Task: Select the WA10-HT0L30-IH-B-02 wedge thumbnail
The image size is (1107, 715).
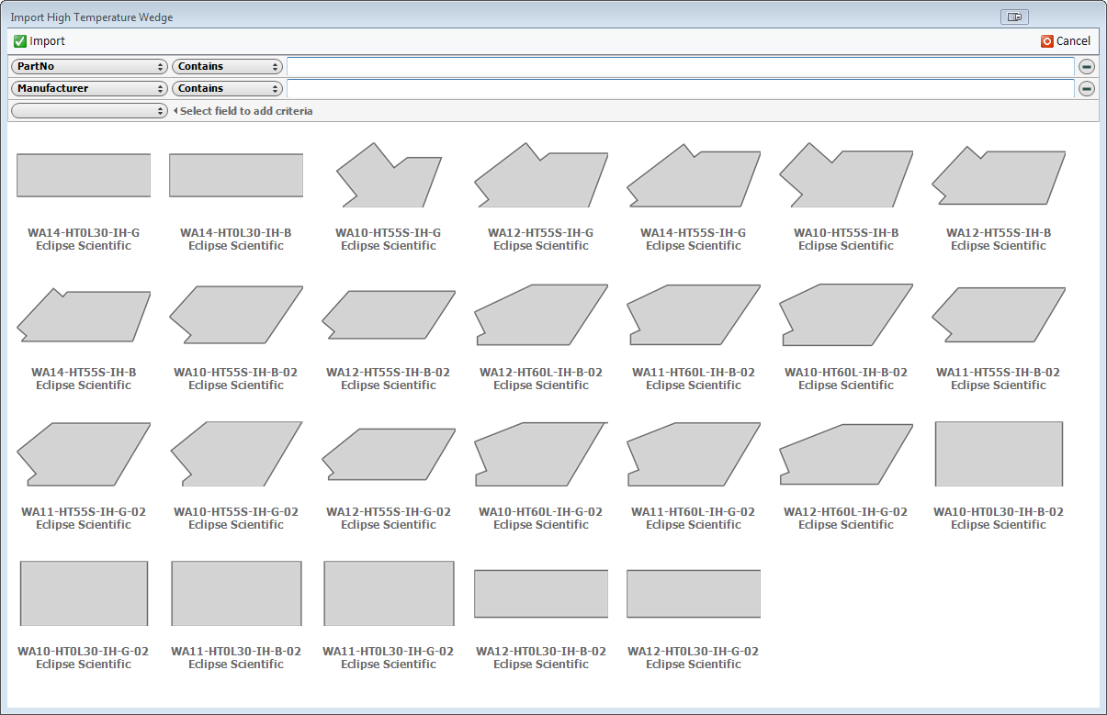Action: tap(999, 453)
